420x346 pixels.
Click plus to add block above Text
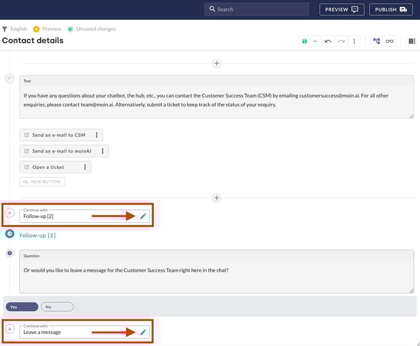(x=217, y=63)
